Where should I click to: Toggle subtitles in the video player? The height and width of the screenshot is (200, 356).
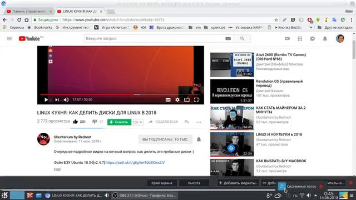tap(168, 100)
